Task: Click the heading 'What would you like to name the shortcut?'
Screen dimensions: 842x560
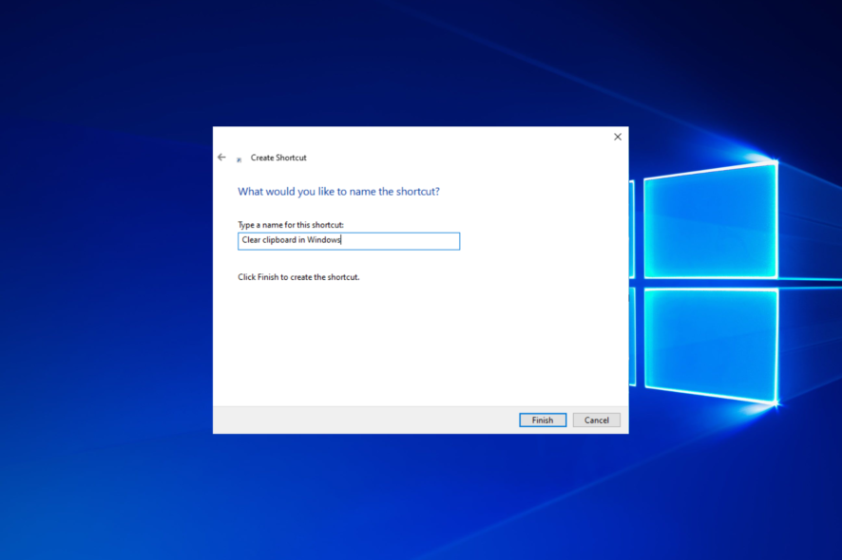Action: pyautogui.click(x=338, y=192)
